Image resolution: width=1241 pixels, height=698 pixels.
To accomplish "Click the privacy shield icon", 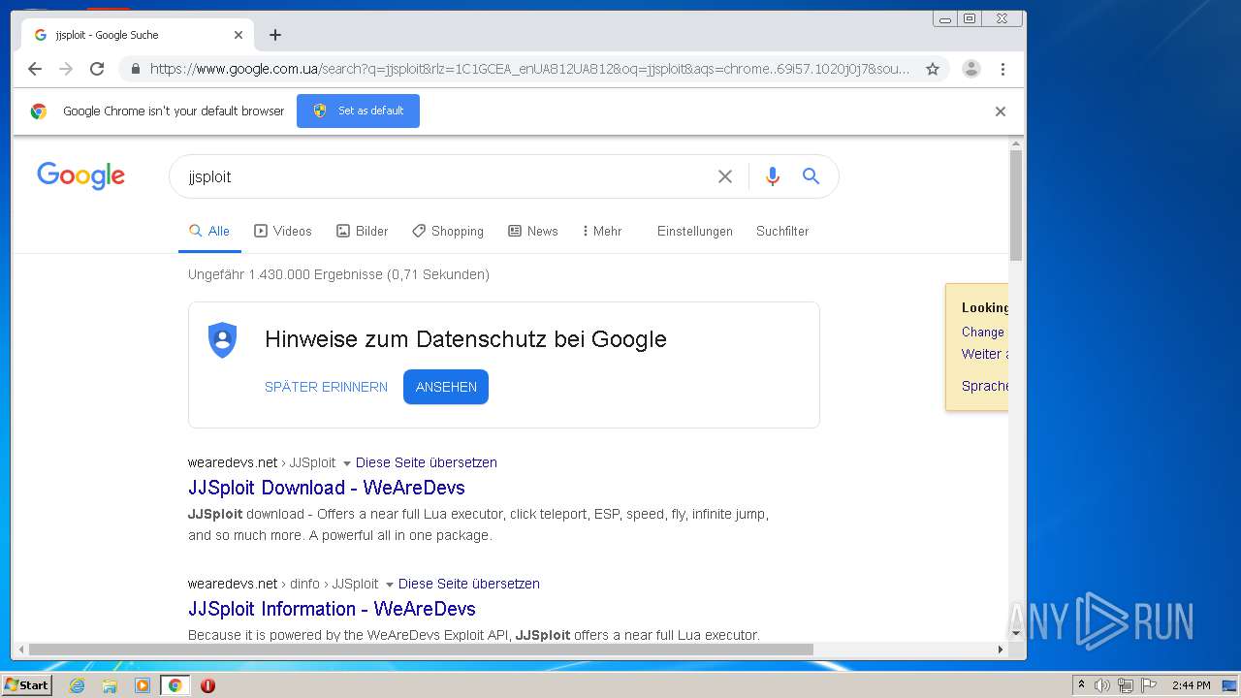I will tap(223, 340).
